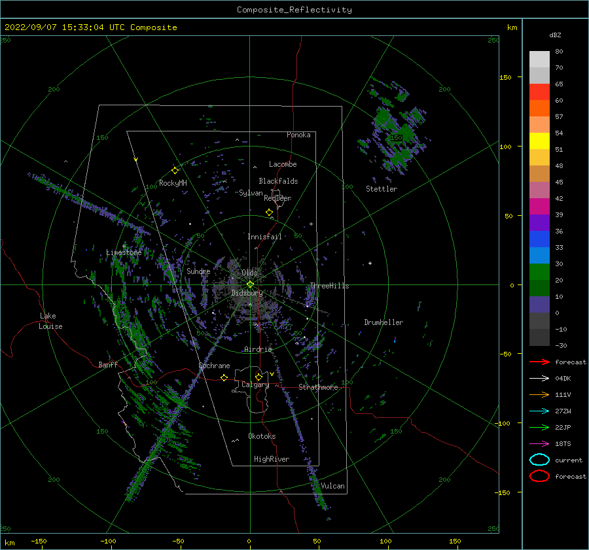Click the HighRiver label
Viewport: 589px width, 550px height.
click(272, 459)
